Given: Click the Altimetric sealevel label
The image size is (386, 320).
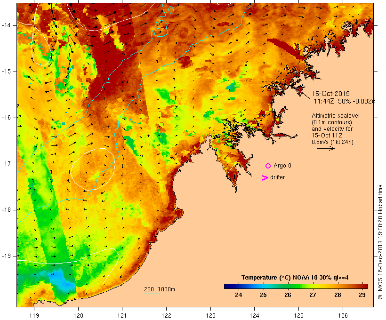Looking at the screenshot, I should 336,116.
